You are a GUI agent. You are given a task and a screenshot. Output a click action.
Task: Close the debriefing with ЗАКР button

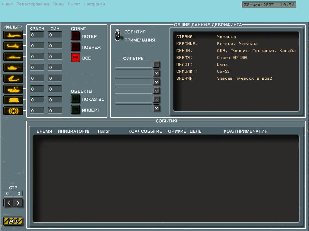pos(13,221)
